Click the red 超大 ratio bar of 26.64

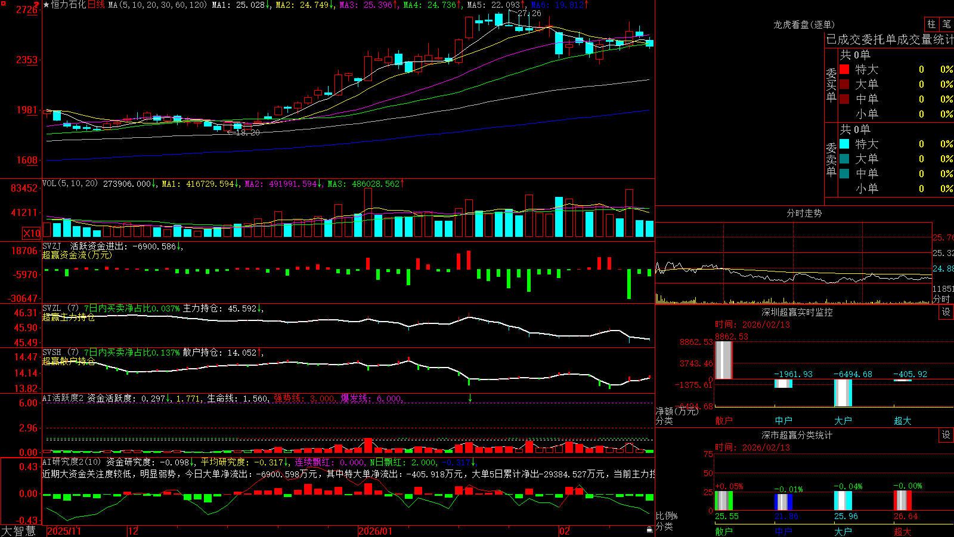[x=903, y=501]
